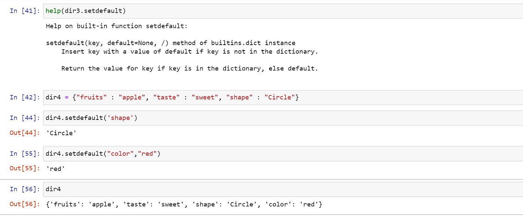Screen dimensions: 523x216
Task: Select the dir4 dictionary definition cell
Action: (283, 98)
